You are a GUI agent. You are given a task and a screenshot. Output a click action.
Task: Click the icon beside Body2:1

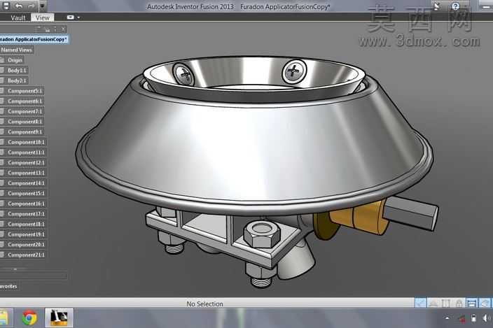pos(2,80)
